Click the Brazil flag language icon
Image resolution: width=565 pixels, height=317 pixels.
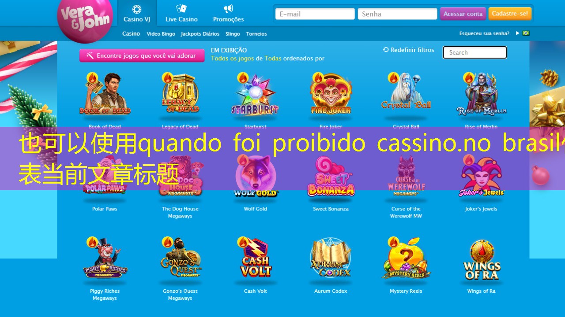526,33
